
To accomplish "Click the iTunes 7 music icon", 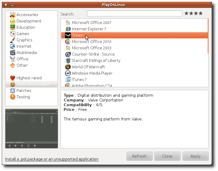I will [x=68, y=79].
